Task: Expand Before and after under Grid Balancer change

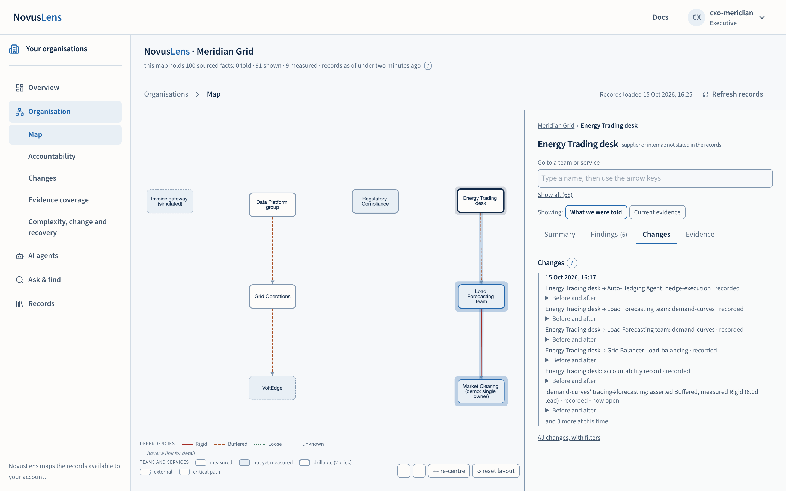Action: point(571,360)
